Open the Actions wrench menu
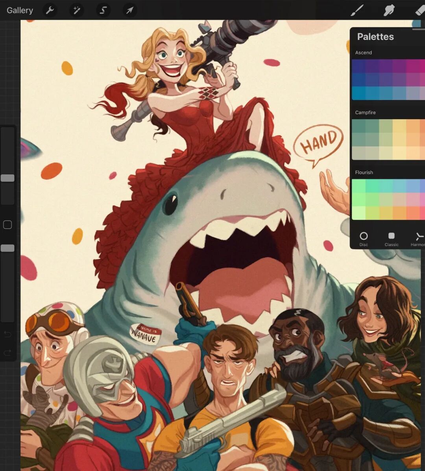Screen dimensions: 425x471 pos(50,10)
